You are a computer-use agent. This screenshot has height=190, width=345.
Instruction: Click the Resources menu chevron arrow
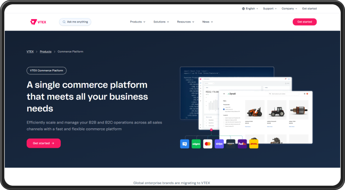(193, 22)
